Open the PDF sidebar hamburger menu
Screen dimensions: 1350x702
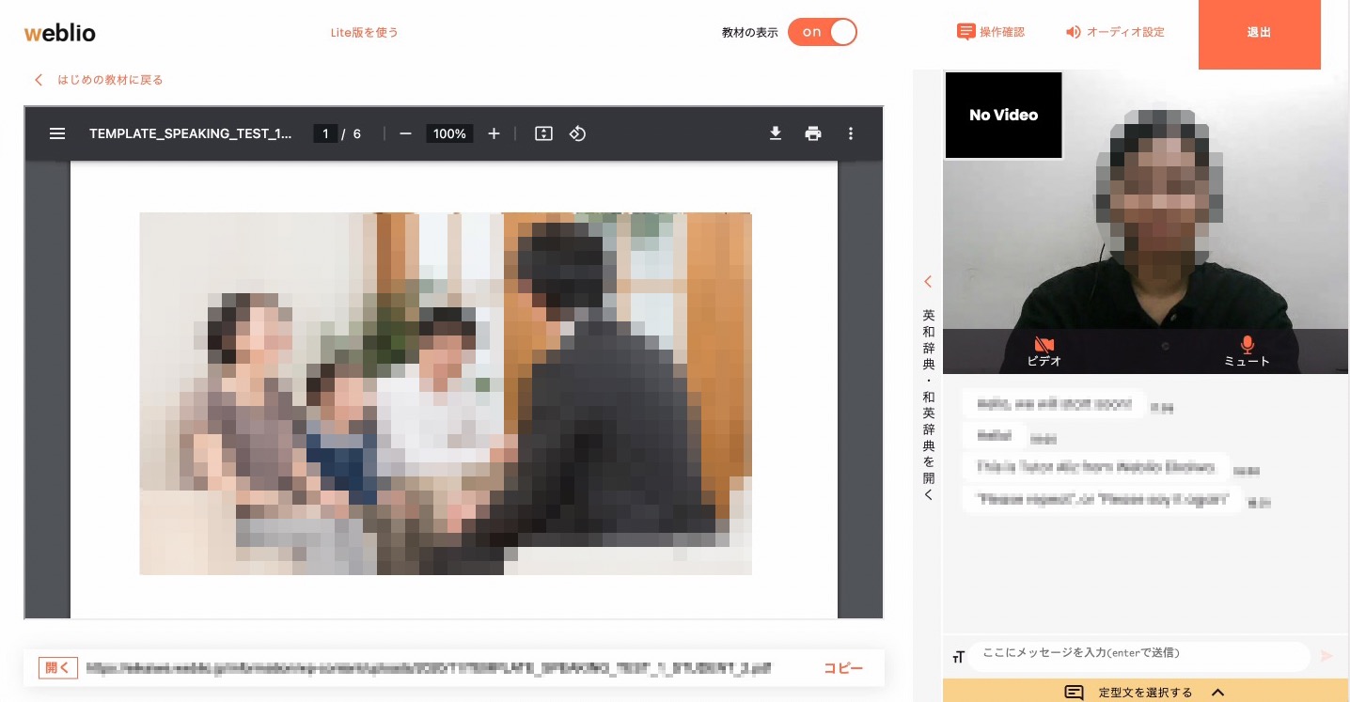tap(57, 133)
